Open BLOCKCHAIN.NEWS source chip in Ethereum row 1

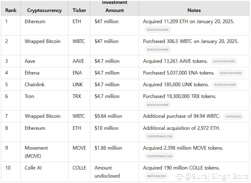[x=158, y=30]
